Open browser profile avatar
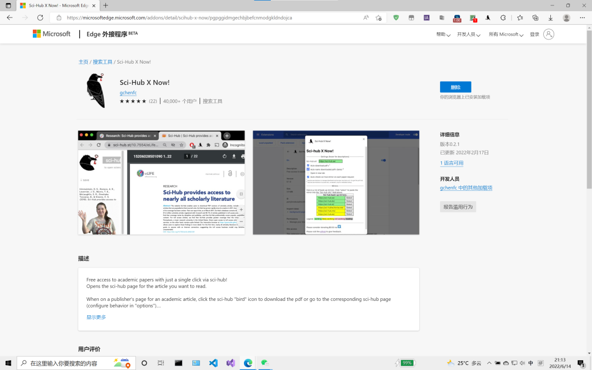 [x=566, y=18]
